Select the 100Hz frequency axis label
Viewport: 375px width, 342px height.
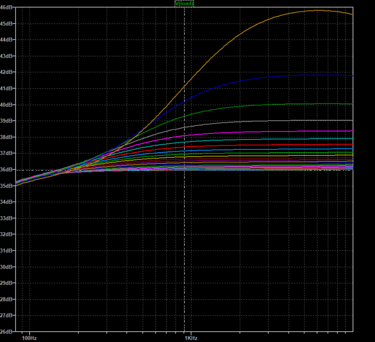click(29, 338)
